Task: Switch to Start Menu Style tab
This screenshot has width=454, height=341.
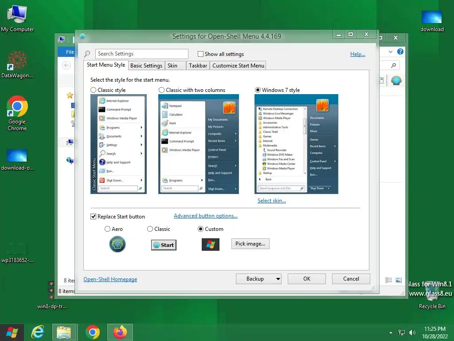Action: click(106, 65)
